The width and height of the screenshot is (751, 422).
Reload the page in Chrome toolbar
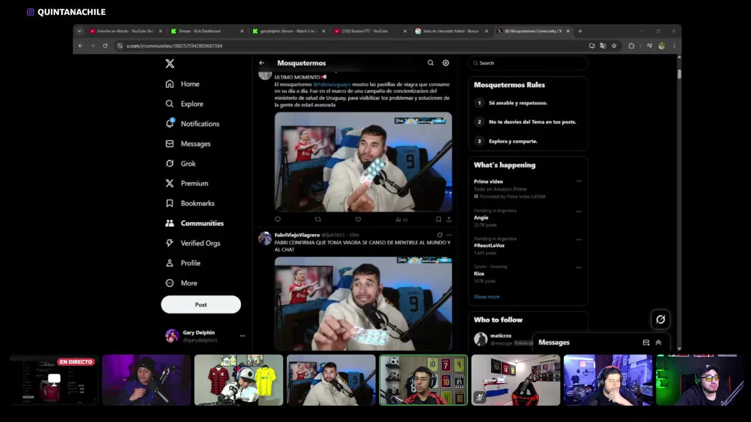[105, 46]
